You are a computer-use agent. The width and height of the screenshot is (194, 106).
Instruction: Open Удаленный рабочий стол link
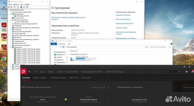point(124,23)
